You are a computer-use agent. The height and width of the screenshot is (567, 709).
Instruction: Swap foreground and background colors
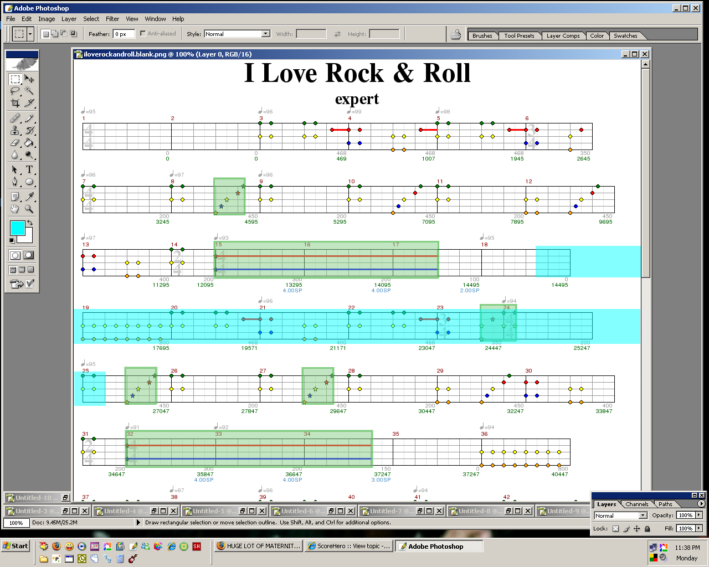[x=30, y=223]
